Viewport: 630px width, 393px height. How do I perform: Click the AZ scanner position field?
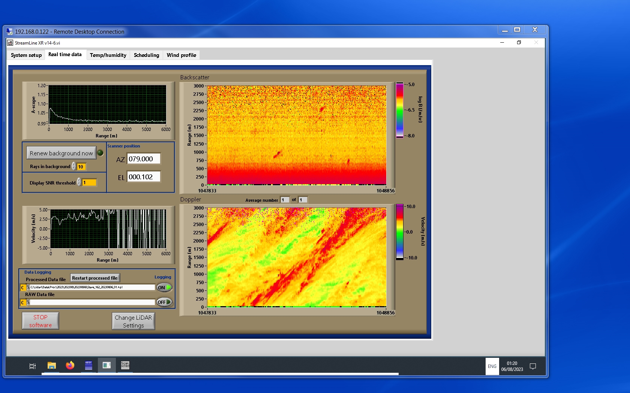[x=144, y=159]
